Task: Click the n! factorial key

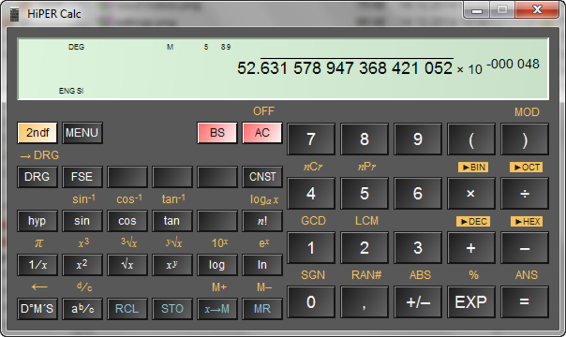Action: pyautogui.click(x=262, y=221)
